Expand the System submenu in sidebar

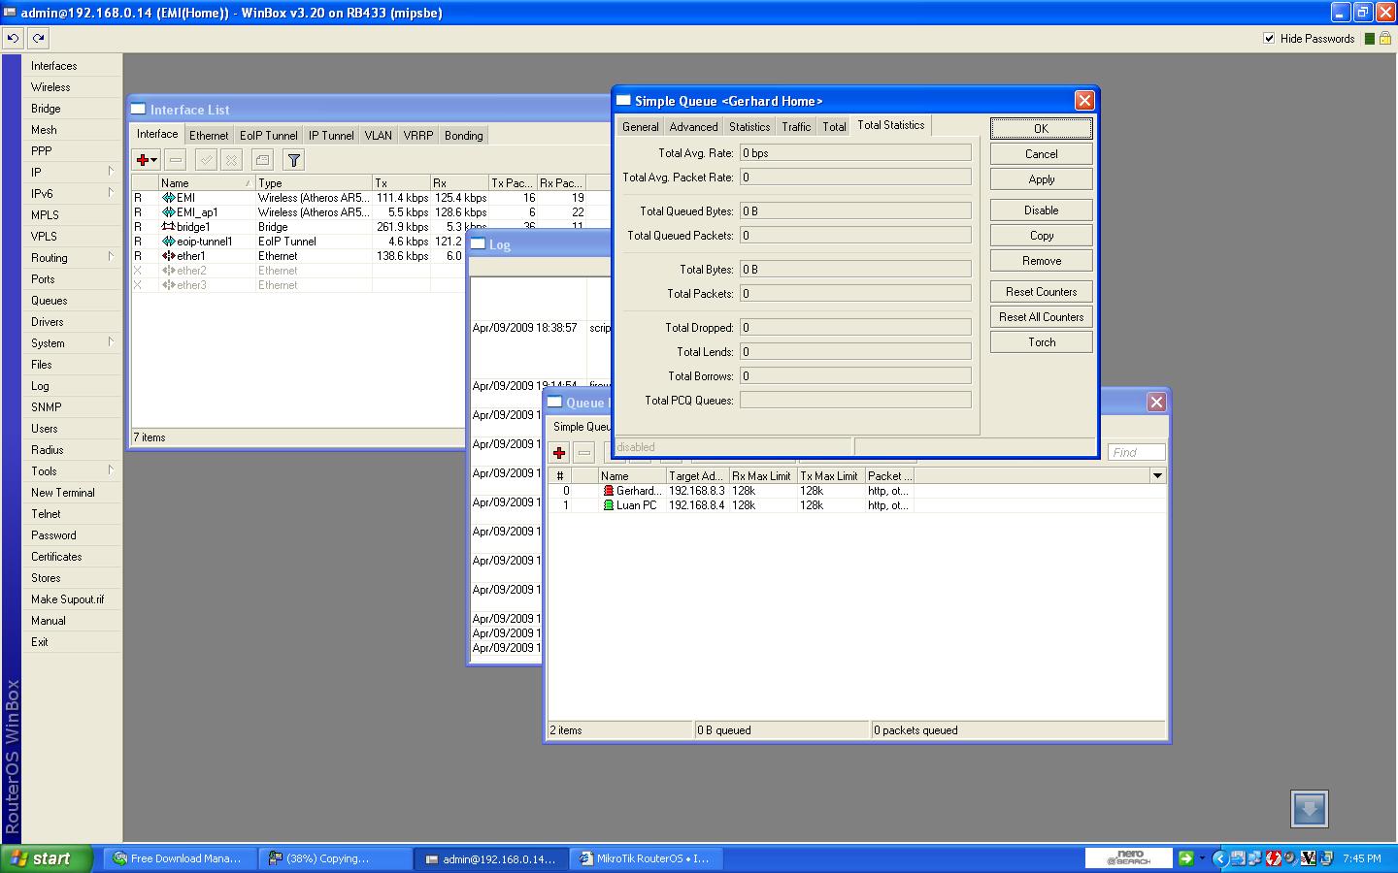coord(111,342)
